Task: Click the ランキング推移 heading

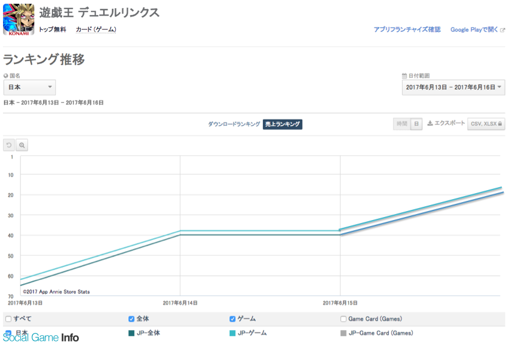Action: [44, 59]
